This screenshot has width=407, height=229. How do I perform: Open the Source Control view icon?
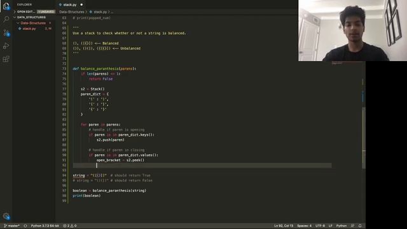tap(6, 32)
